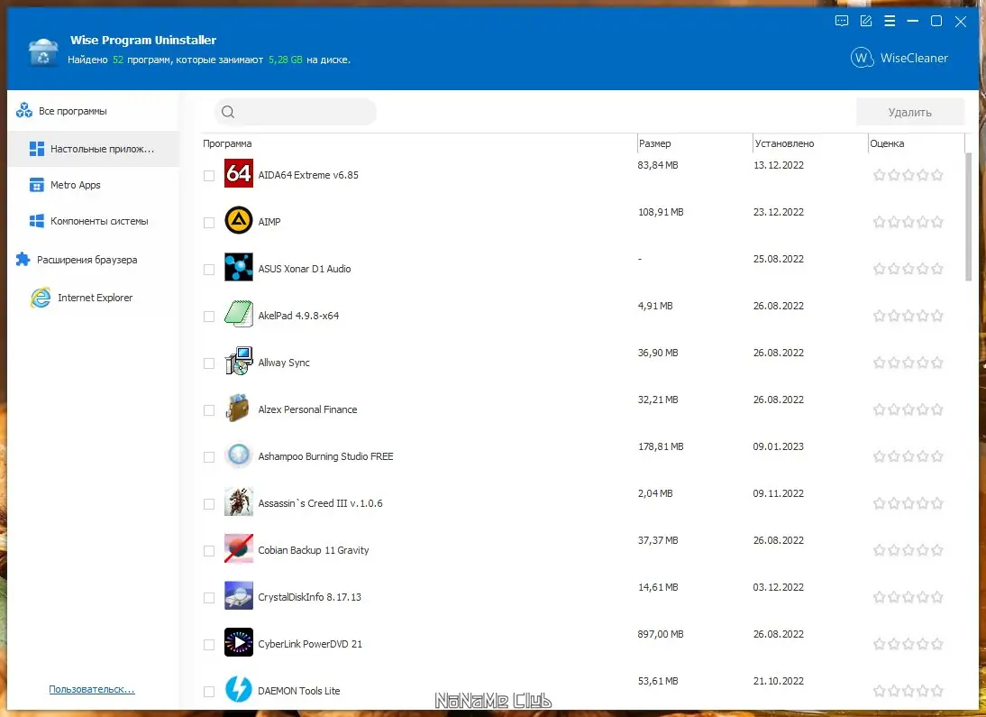
Task: Open Все программы category
Action: [x=93, y=111]
